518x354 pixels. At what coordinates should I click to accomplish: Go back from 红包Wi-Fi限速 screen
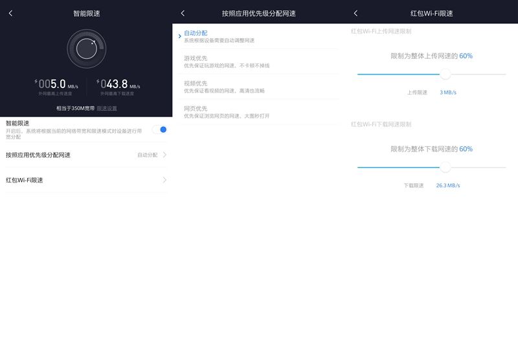(355, 13)
